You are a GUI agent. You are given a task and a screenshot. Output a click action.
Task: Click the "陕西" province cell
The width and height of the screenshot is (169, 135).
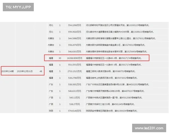point(51,111)
